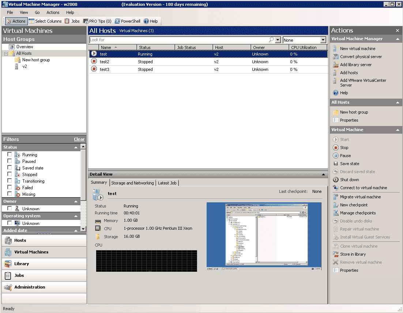Click the search magnifier icon
The image size is (403, 313).
pos(271,40)
